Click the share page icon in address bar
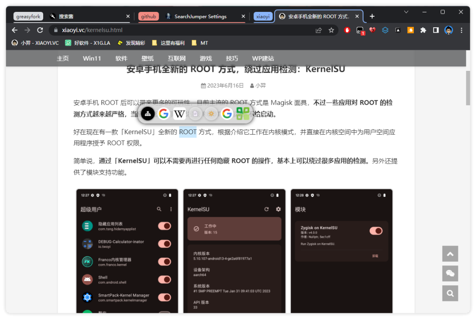This screenshot has height=319, width=476. 319,30
